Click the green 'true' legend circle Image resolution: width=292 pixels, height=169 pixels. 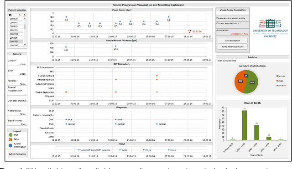(10, 135)
